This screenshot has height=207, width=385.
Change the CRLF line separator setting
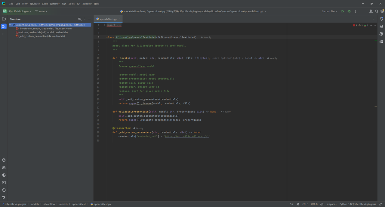(x=305, y=204)
